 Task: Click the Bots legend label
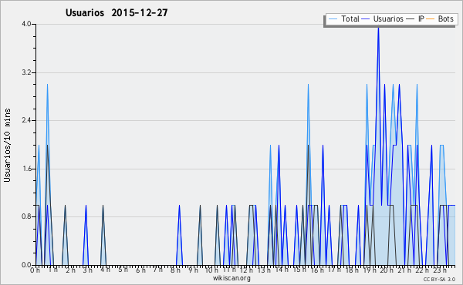[x=445, y=18]
